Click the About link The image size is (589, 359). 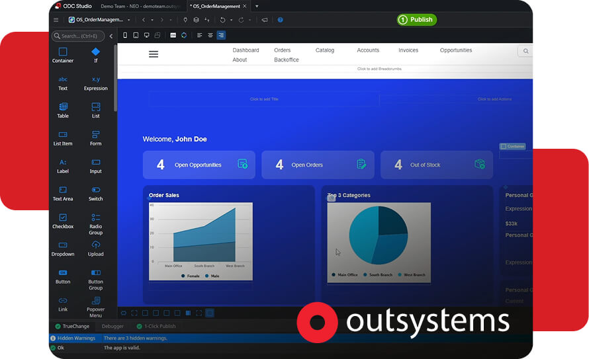pos(240,60)
